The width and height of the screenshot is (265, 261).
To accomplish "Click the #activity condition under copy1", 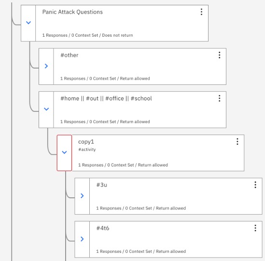I will click(x=87, y=150).
